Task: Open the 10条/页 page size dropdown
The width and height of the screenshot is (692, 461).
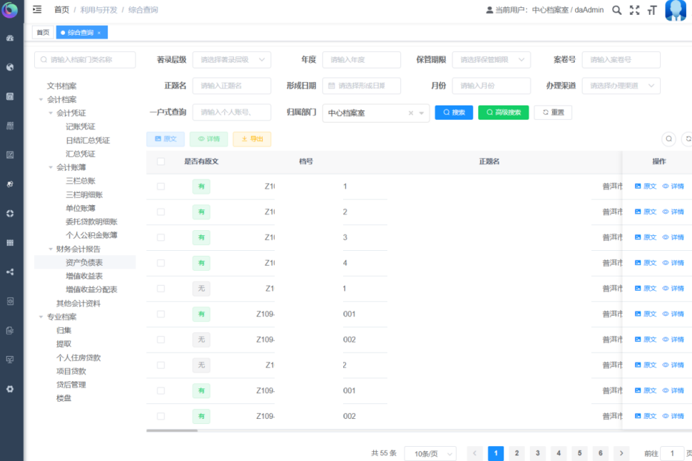Action: (x=430, y=454)
